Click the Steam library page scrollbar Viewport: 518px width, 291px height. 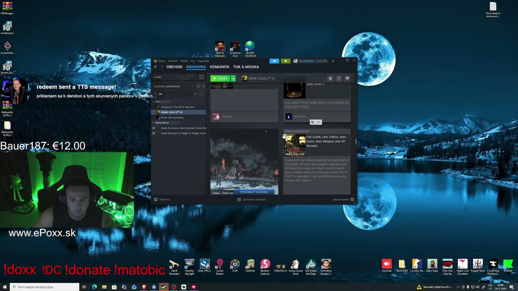[356, 141]
